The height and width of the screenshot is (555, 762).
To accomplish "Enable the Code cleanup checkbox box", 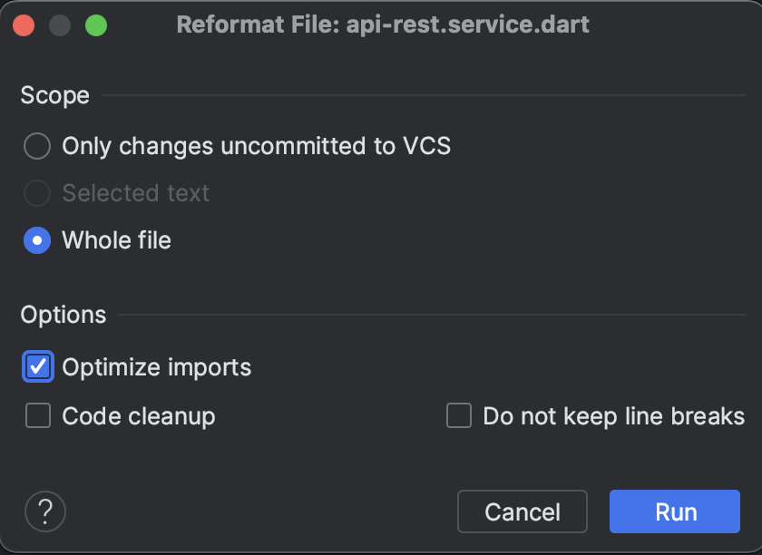I will pyautogui.click(x=38, y=415).
